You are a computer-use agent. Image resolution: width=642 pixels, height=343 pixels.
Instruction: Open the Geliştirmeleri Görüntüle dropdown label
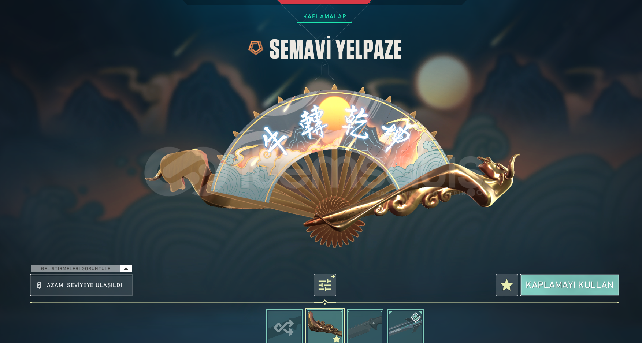(76, 269)
